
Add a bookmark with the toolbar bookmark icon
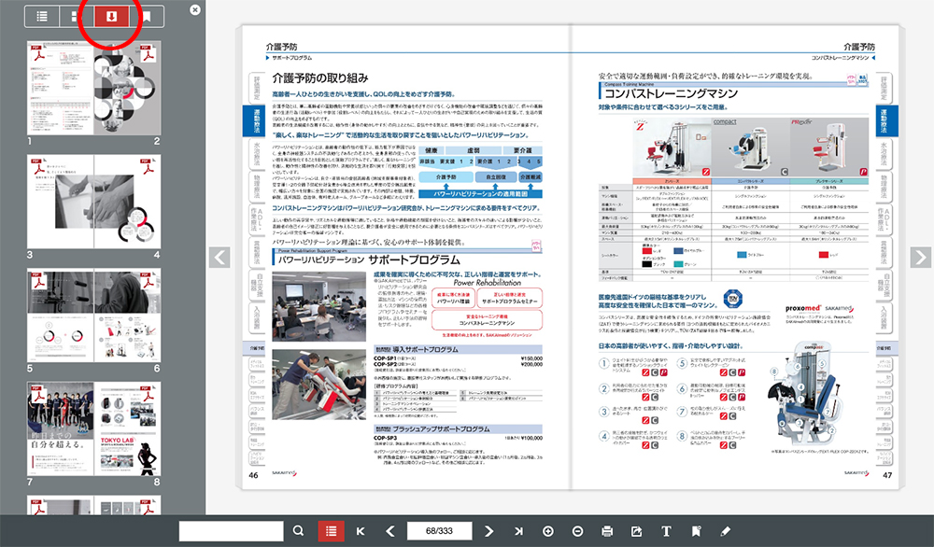click(696, 531)
